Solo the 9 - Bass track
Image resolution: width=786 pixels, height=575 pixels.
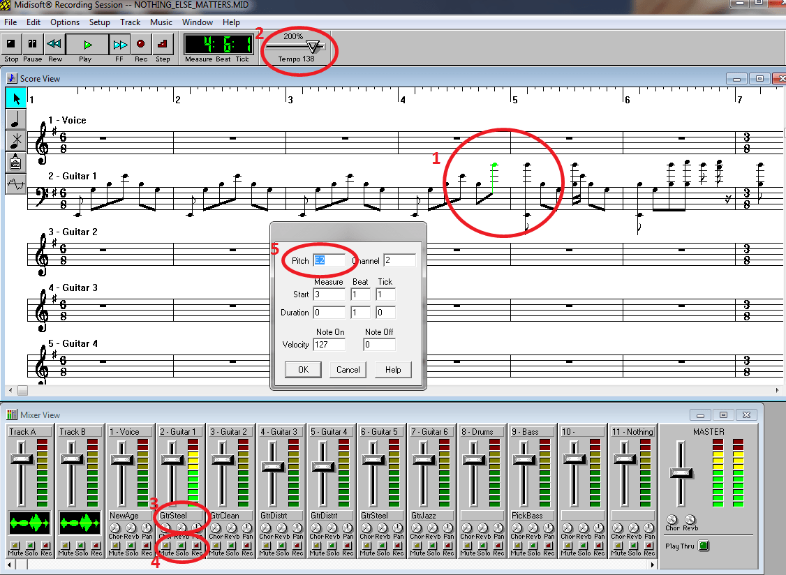coord(533,545)
